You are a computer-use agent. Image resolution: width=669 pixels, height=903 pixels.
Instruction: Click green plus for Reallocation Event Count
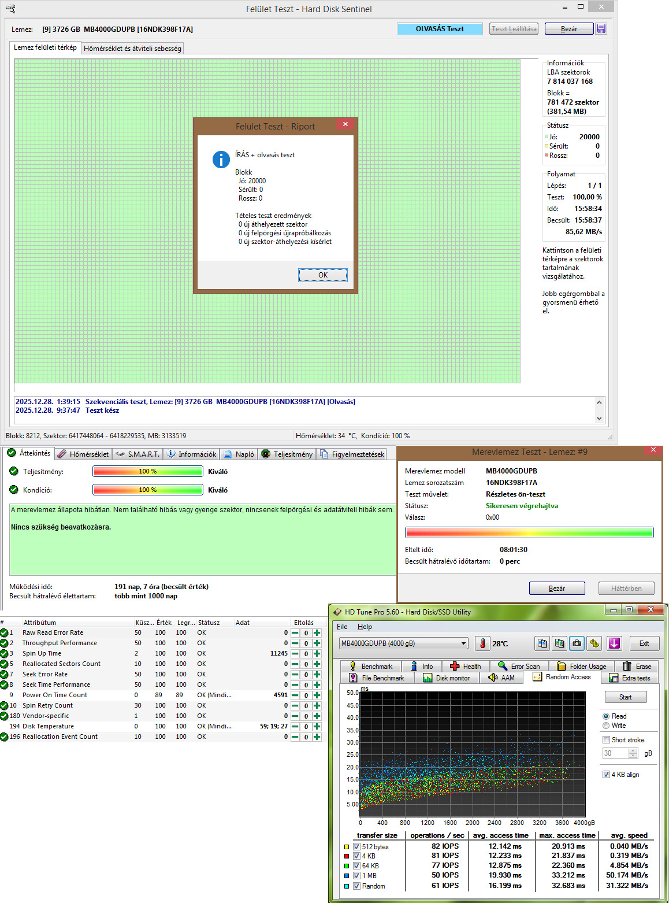tap(317, 737)
